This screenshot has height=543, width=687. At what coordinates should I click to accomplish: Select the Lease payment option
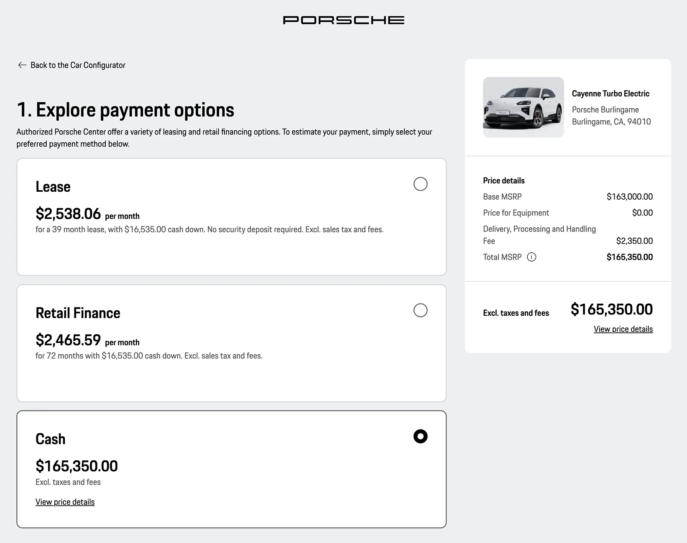(421, 184)
